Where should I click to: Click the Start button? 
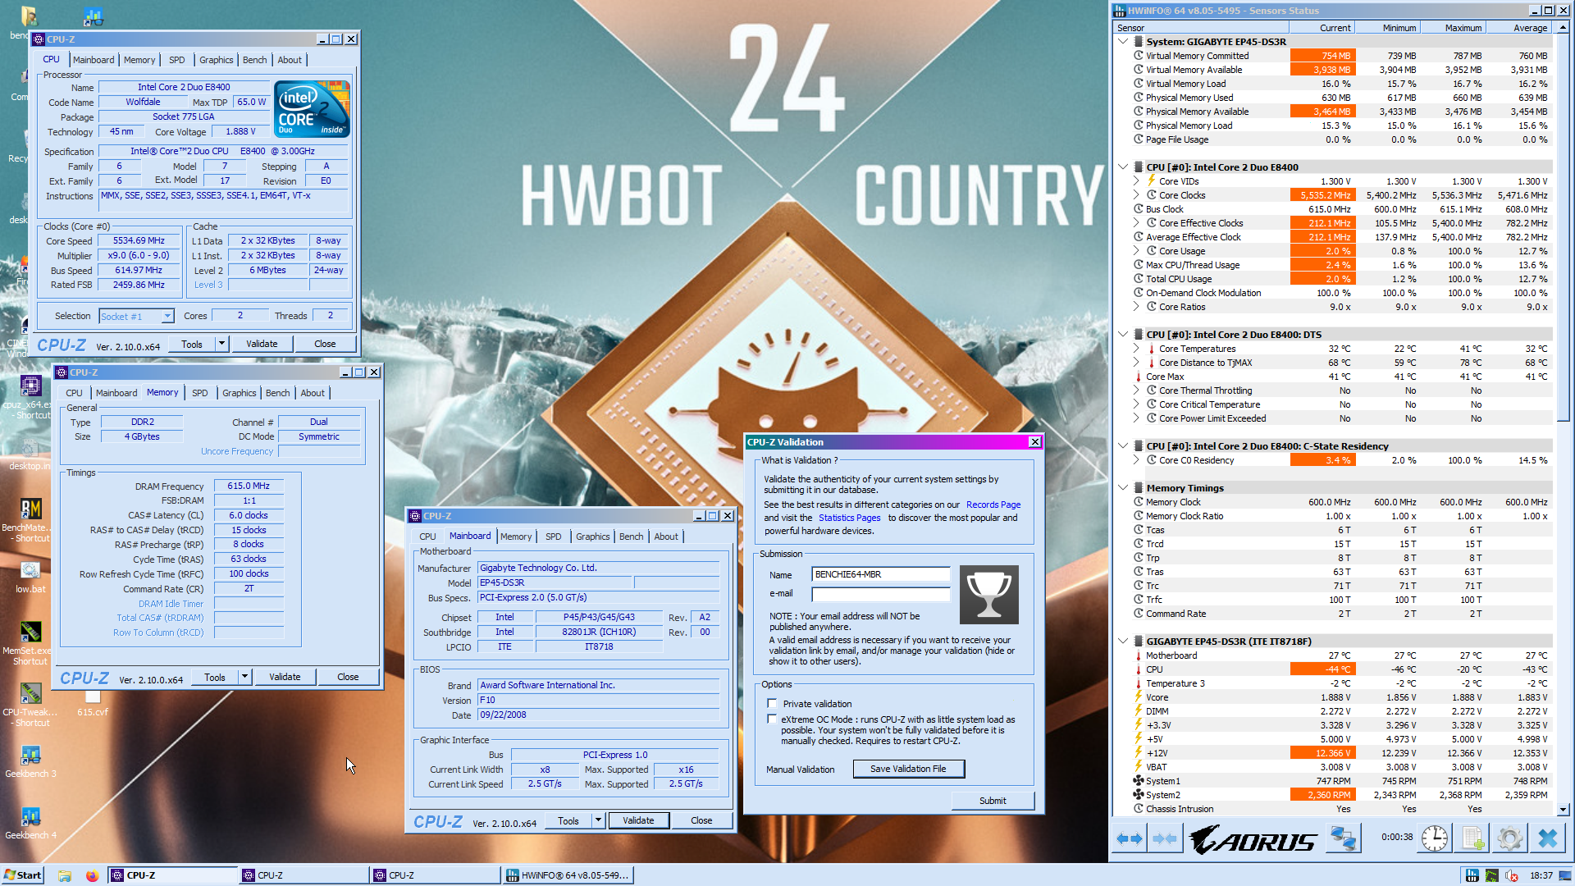[x=22, y=875]
